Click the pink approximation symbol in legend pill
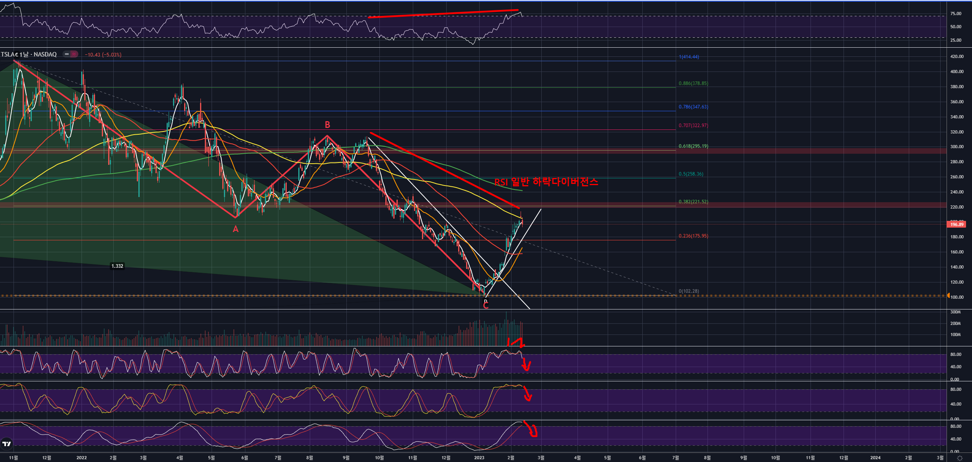The image size is (972, 462). (x=74, y=54)
